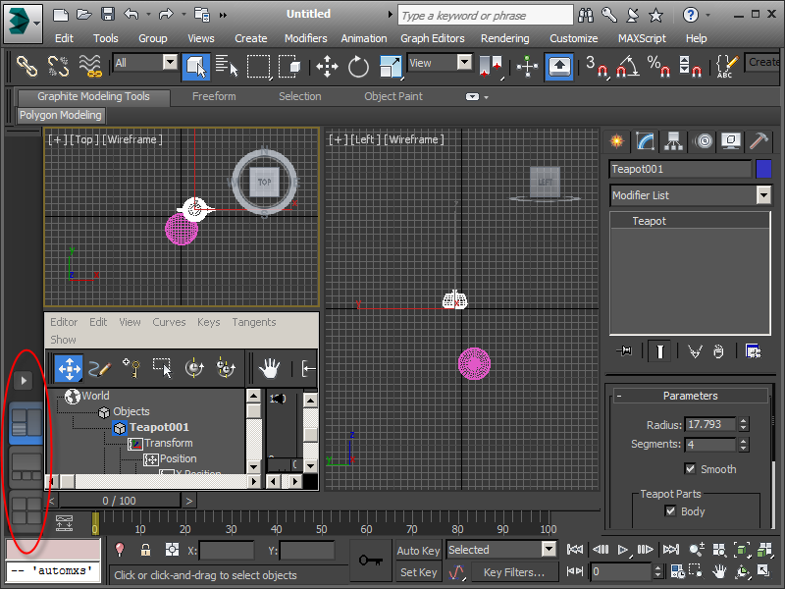Image resolution: width=785 pixels, height=589 pixels.
Task: Click the Edit Named Selection Sets icon
Action: (726, 66)
